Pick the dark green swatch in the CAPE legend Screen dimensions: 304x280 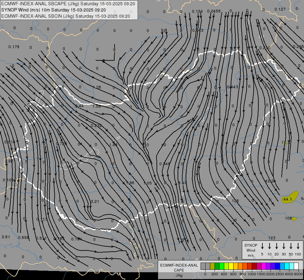pos(217,266)
